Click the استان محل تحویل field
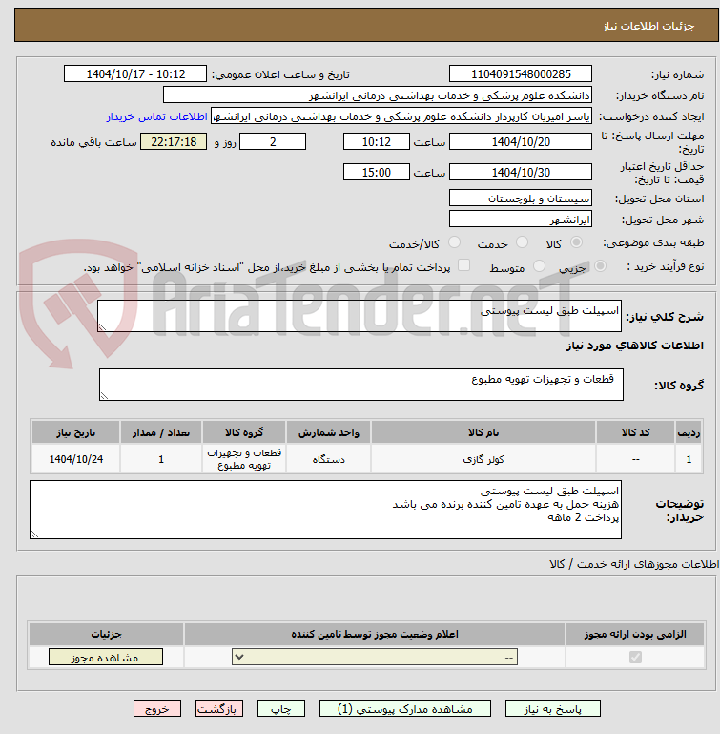This screenshot has width=720, height=734. pyautogui.click(x=521, y=198)
